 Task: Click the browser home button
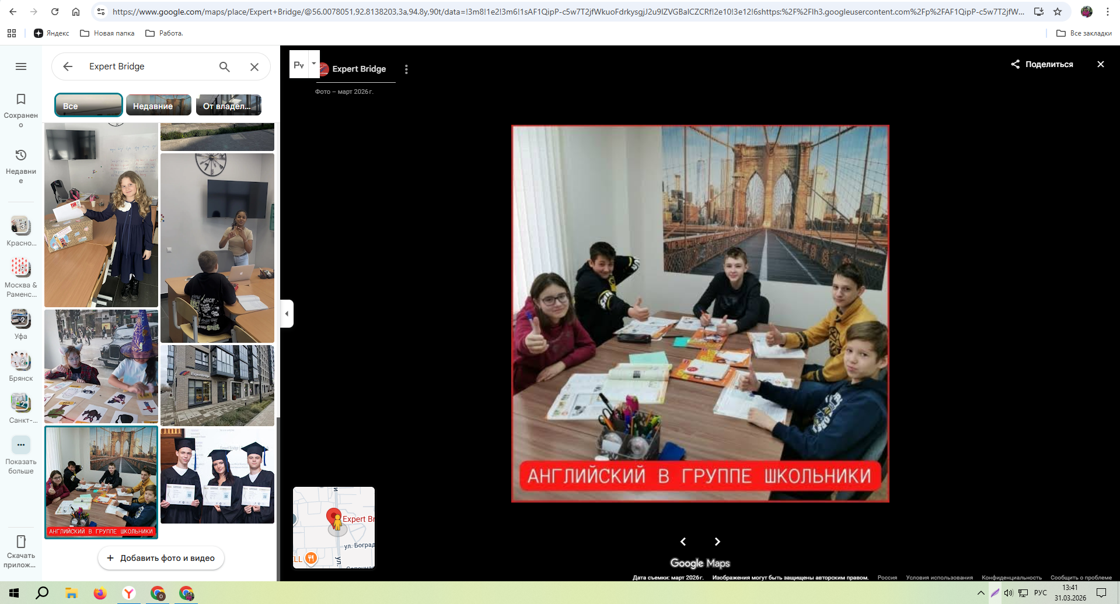(76, 12)
